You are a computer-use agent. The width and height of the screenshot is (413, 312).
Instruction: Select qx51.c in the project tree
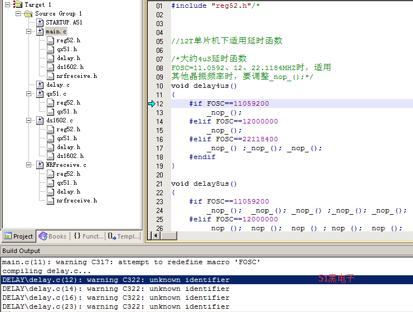[56, 94]
